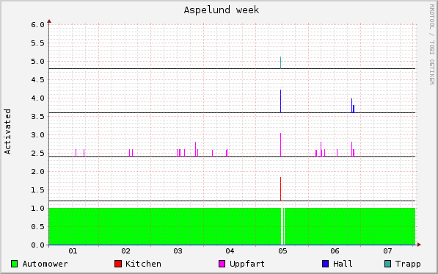Click the x-axis label 05

pyautogui.click(x=282, y=251)
